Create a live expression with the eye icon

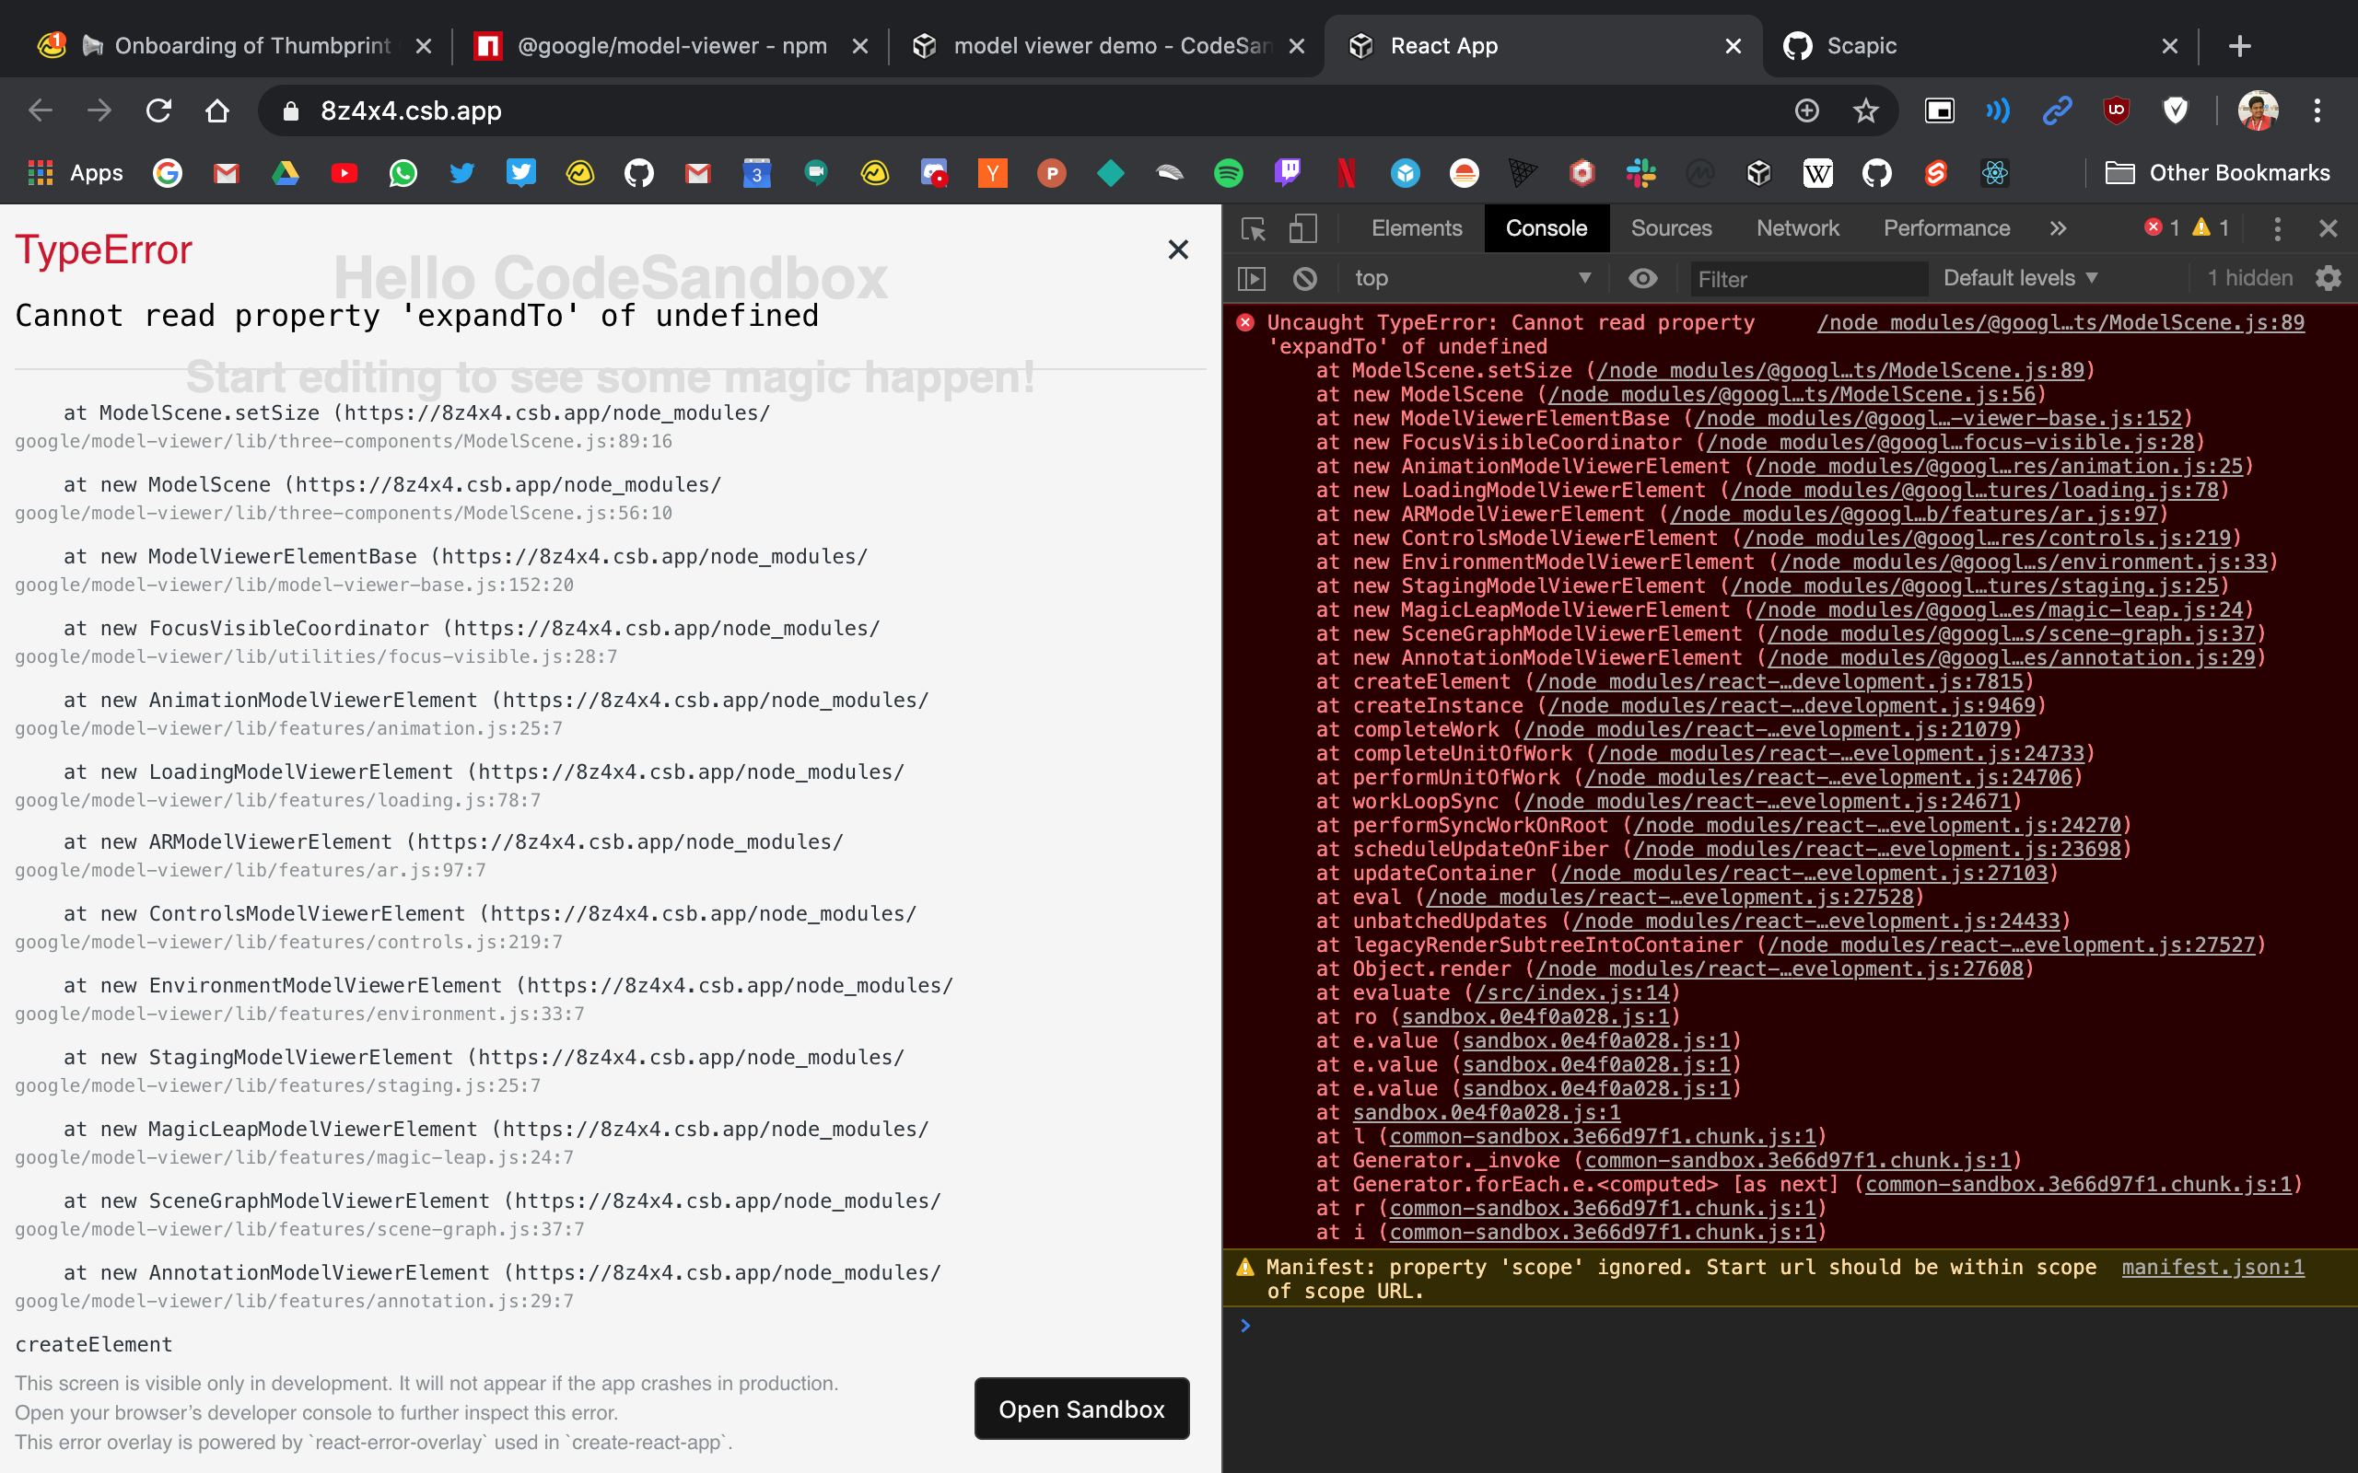[1644, 278]
